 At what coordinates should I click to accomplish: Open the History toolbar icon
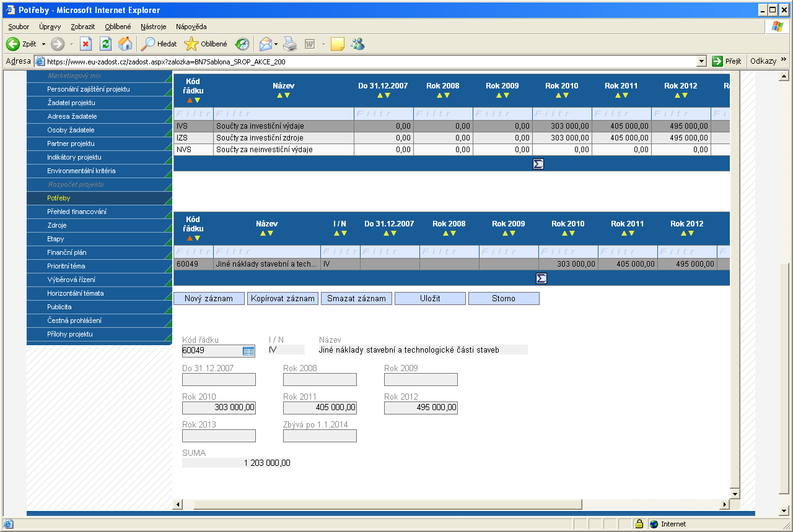pos(242,44)
